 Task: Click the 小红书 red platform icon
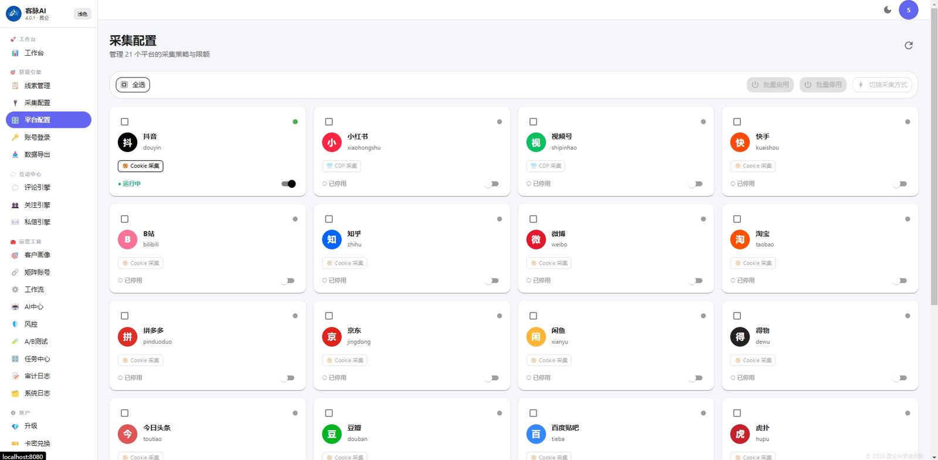332,142
